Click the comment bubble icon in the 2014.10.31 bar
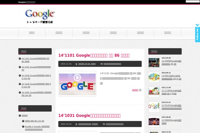 (104, 124)
